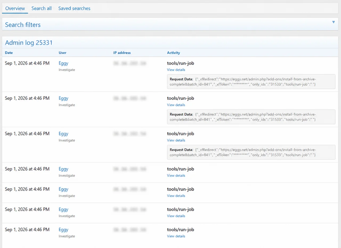Open the Saved searches tab
Image resolution: width=341 pixels, height=248 pixels.
(x=74, y=8)
